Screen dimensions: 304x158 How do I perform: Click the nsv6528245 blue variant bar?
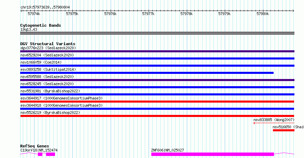click(157, 87)
